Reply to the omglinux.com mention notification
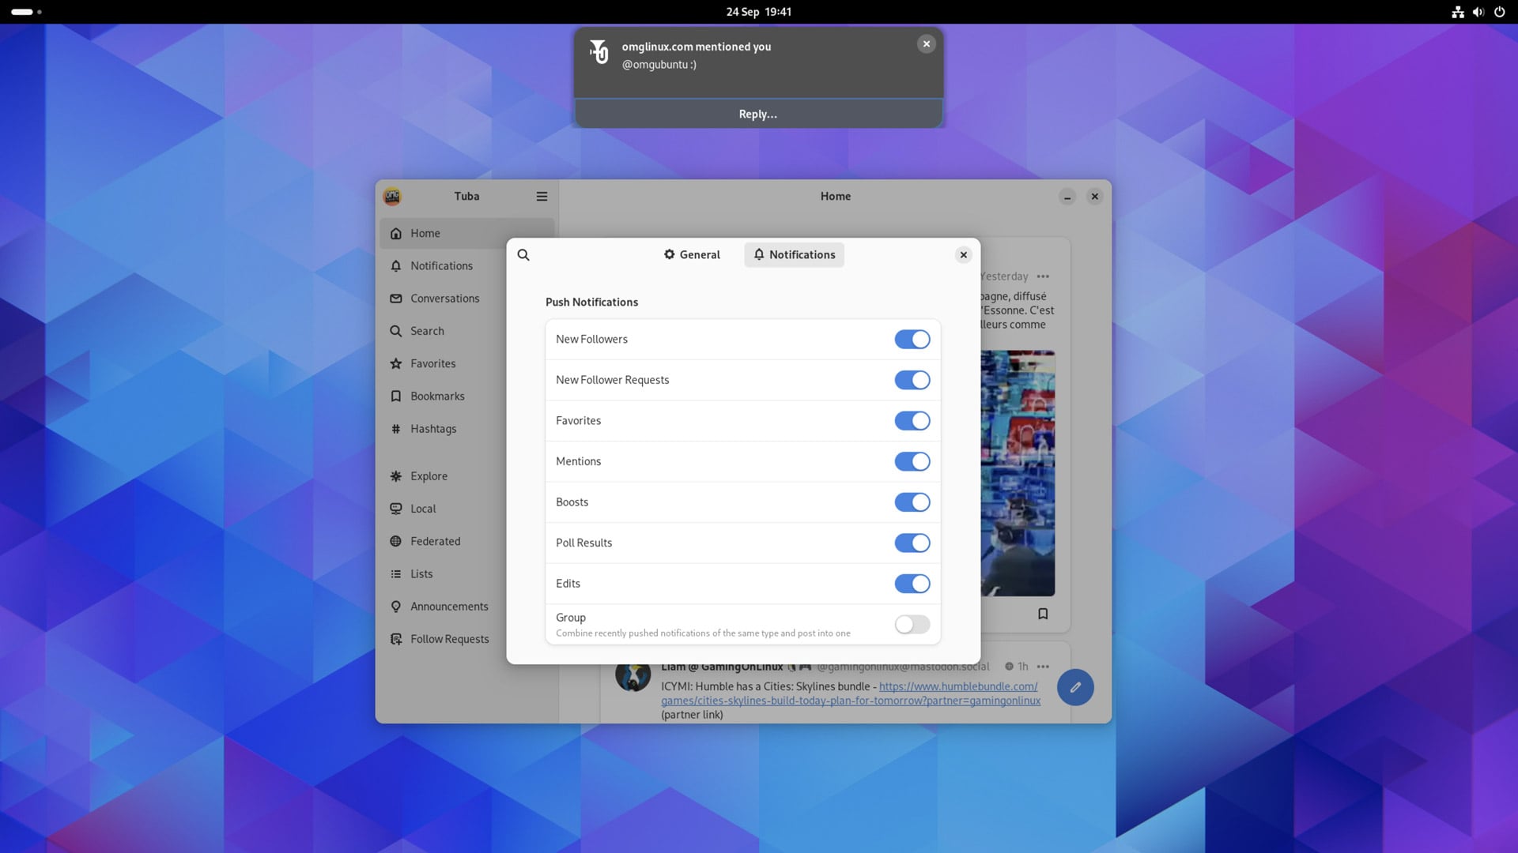The width and height of the screenshot is (1518, 853). point(757,113)
